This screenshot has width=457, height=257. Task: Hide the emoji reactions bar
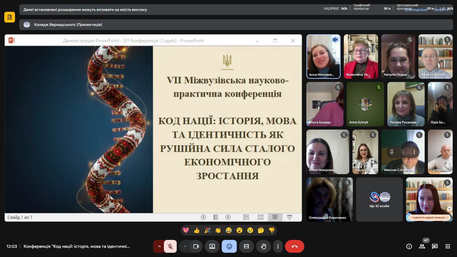click(229, 246)
